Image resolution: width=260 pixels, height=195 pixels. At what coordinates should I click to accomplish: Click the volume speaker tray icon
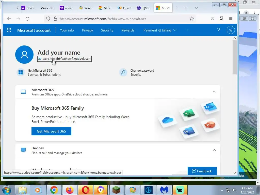(234, 190)
